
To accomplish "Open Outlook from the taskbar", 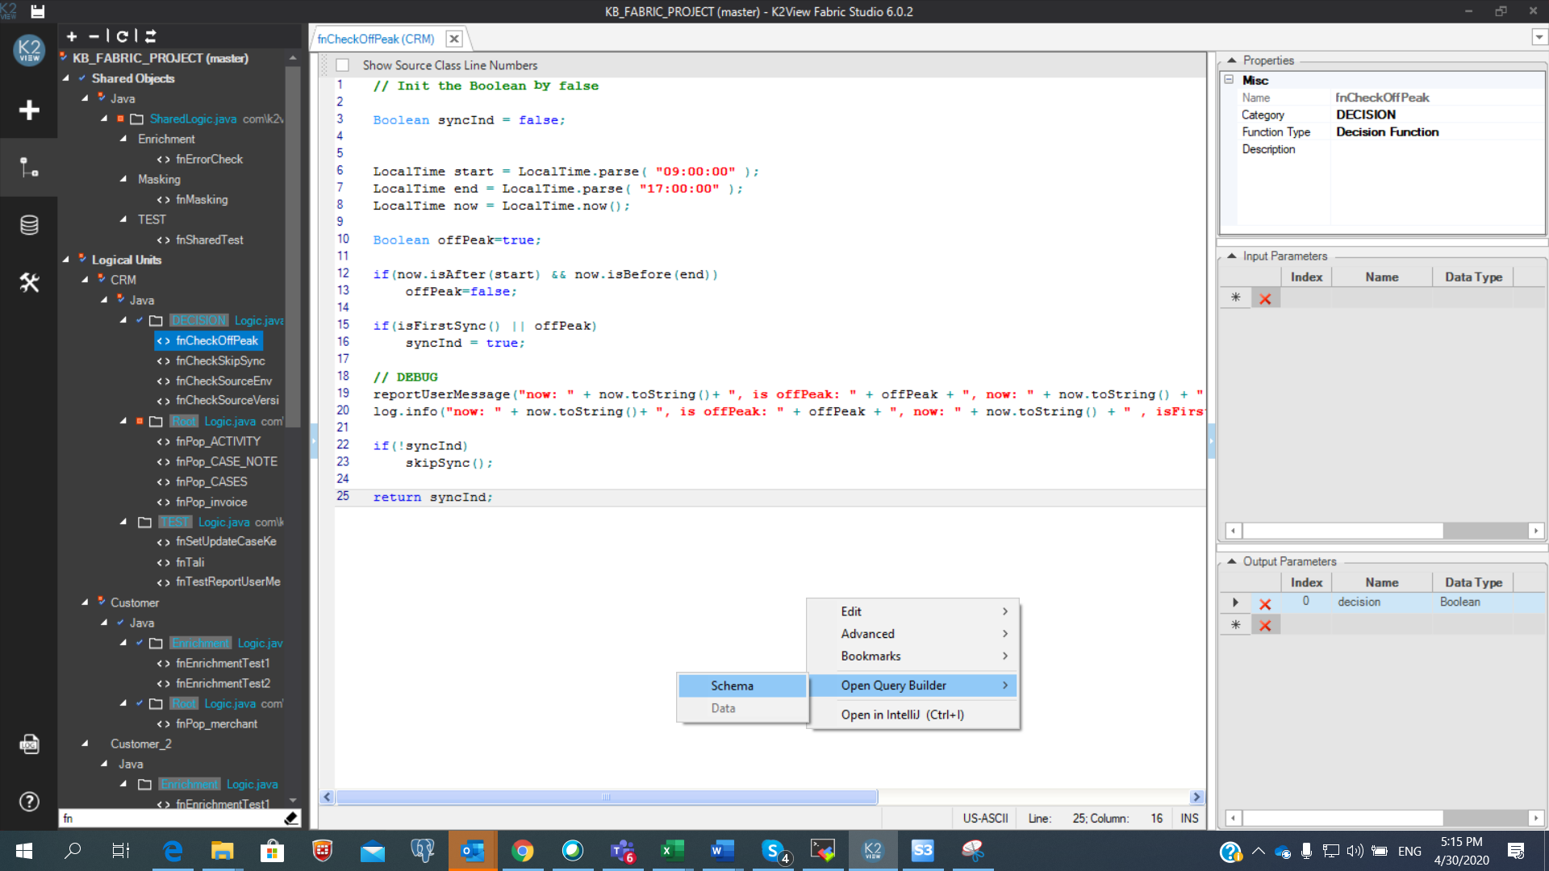I will click(x=473, y=850).
